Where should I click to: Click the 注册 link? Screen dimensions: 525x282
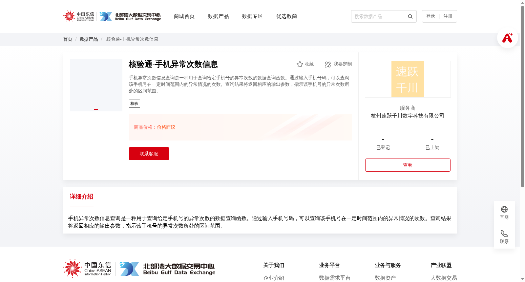tap(448, 16)
